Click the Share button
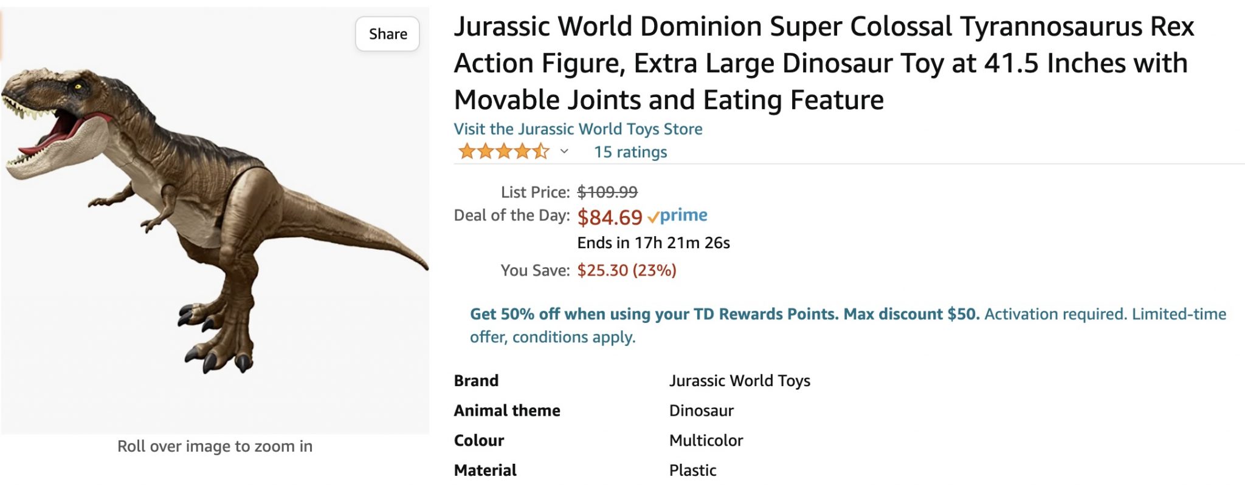The image size is (1245, 485). tap(387, 33)
